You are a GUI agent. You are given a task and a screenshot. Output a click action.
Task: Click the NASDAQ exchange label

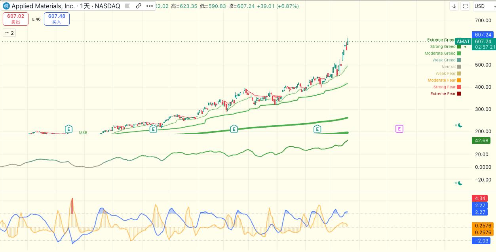107,6
